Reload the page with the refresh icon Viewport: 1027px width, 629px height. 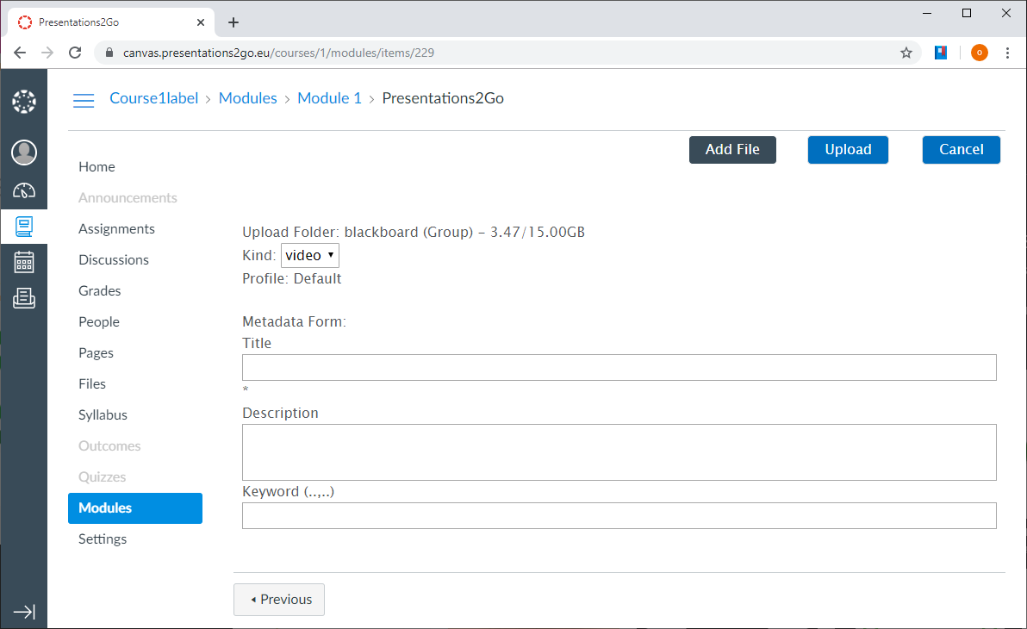click(75, 53)
